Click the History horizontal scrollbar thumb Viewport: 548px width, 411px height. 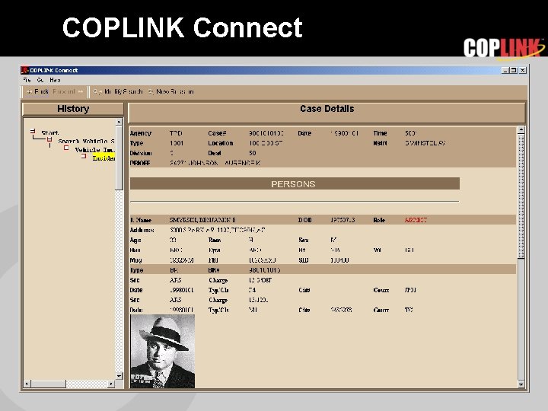coord(48,384)
